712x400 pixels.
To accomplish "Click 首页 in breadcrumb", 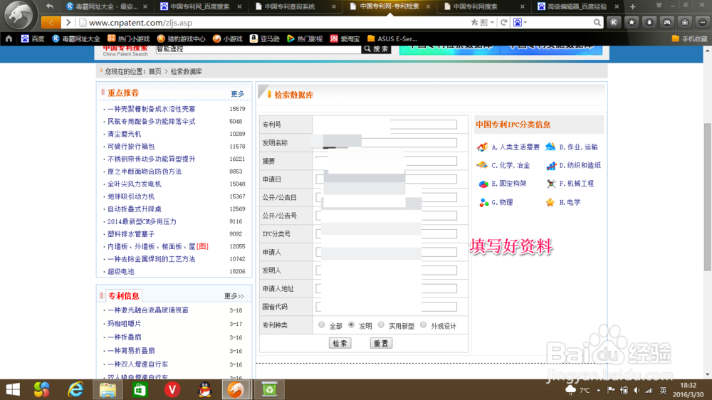I will [x=155, y=71].
